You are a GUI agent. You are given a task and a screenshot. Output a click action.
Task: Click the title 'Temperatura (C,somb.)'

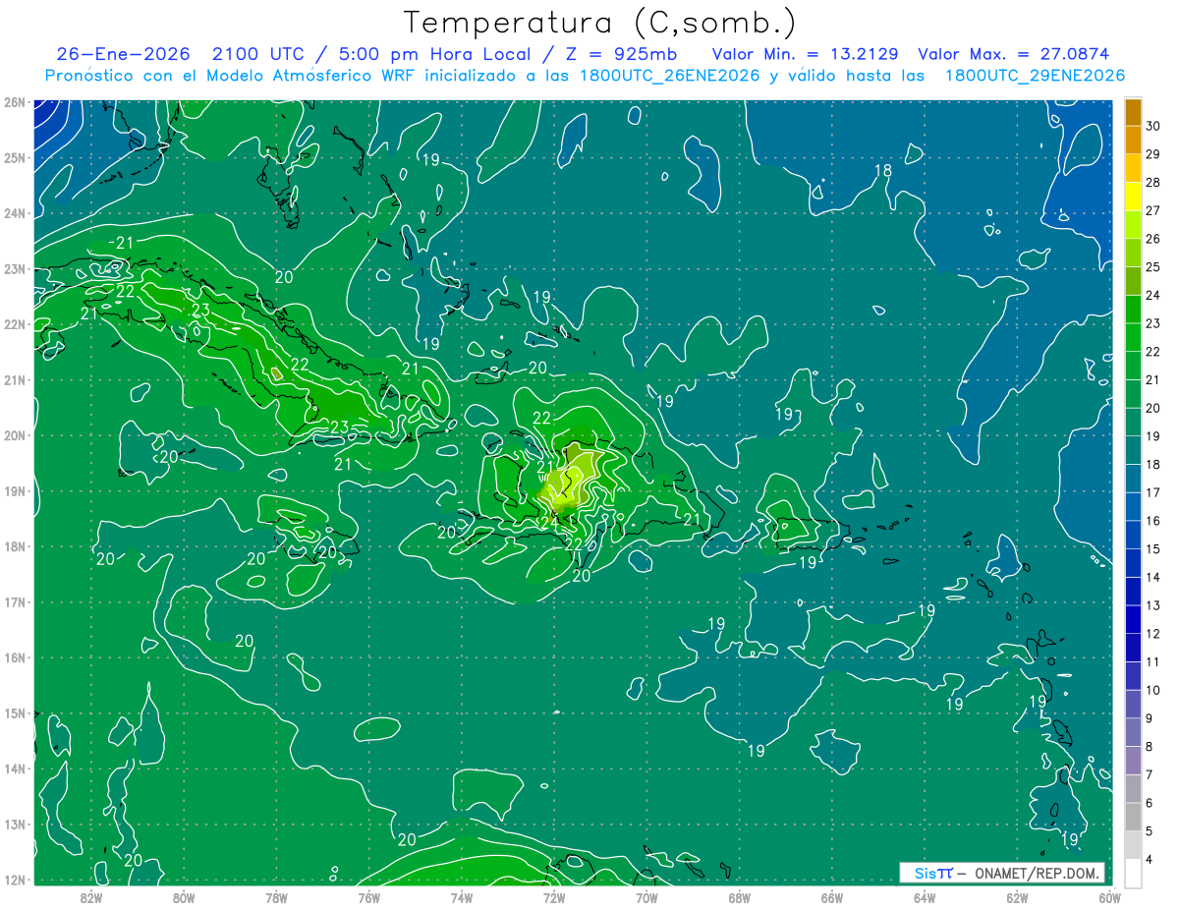coord(600,24)
